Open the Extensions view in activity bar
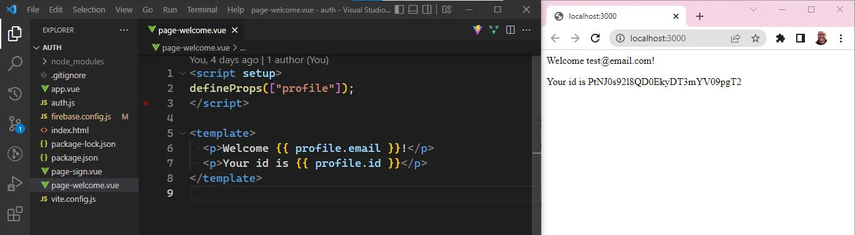Viewport: 855px width, 235px height. point(15,214)
